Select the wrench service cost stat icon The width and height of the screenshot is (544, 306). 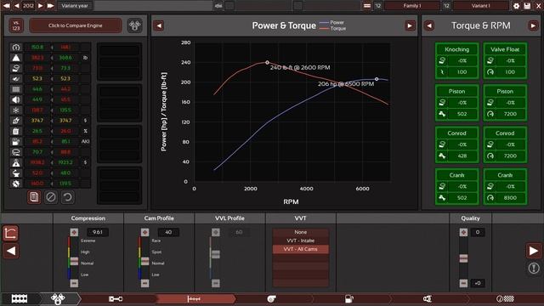(16, 121)
